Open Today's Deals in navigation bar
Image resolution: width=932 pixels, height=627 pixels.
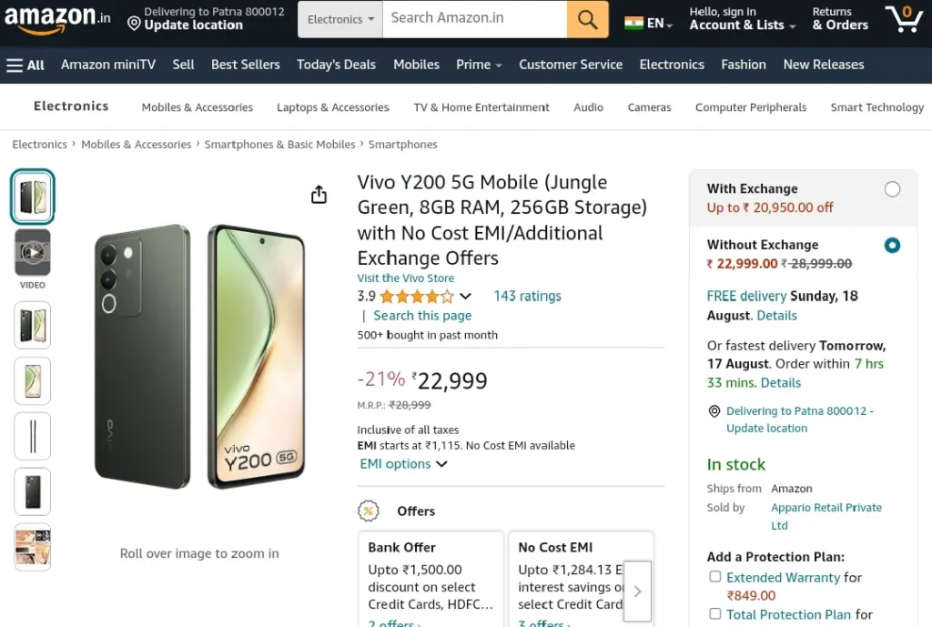(x=337, y=65)
